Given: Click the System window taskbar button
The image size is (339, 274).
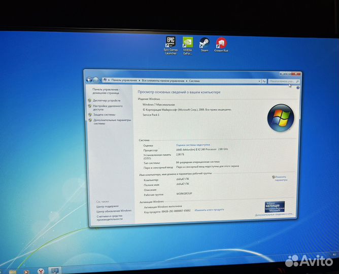Looking at the screenshot, I should [x=55, y=271].
